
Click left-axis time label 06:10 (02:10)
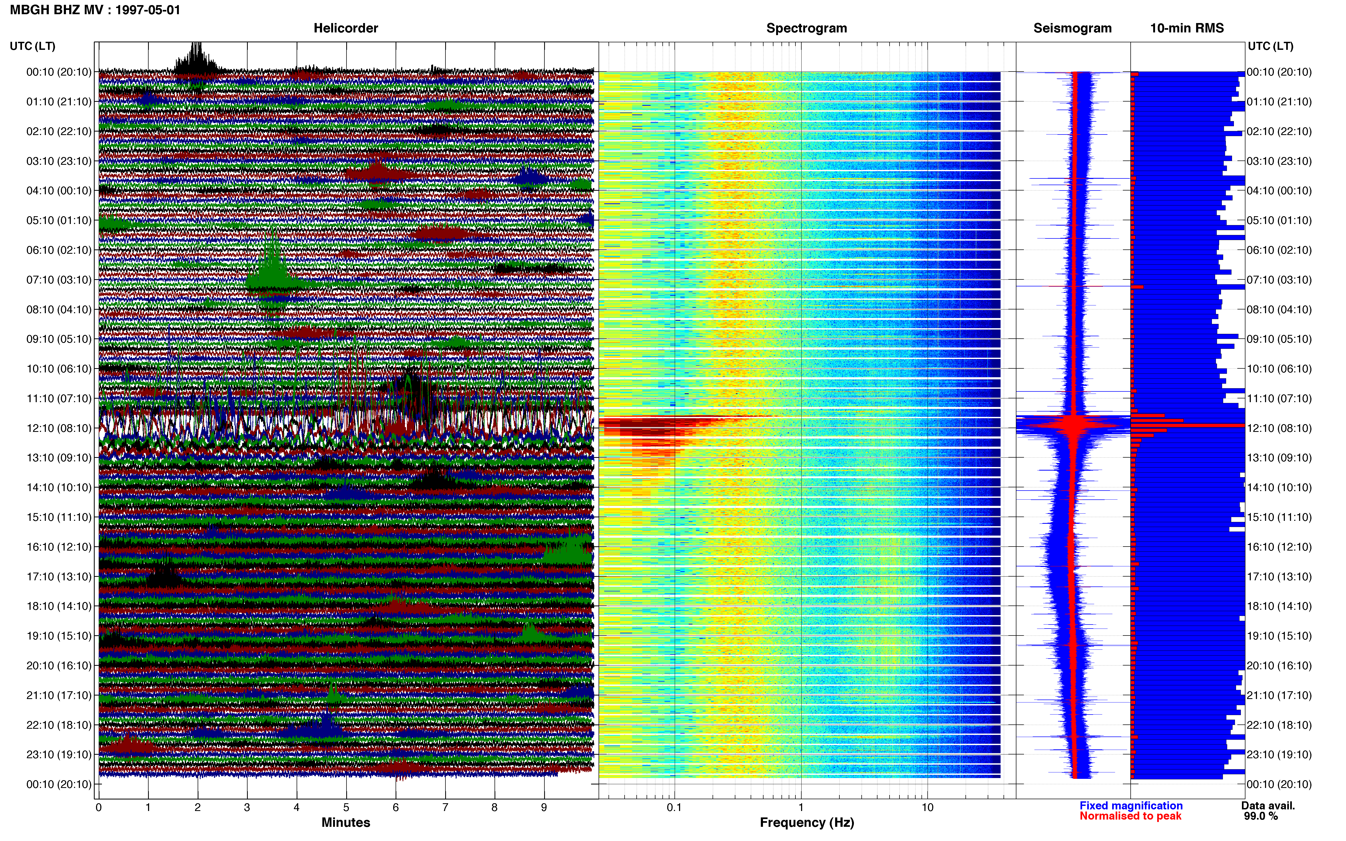(59, 250)
